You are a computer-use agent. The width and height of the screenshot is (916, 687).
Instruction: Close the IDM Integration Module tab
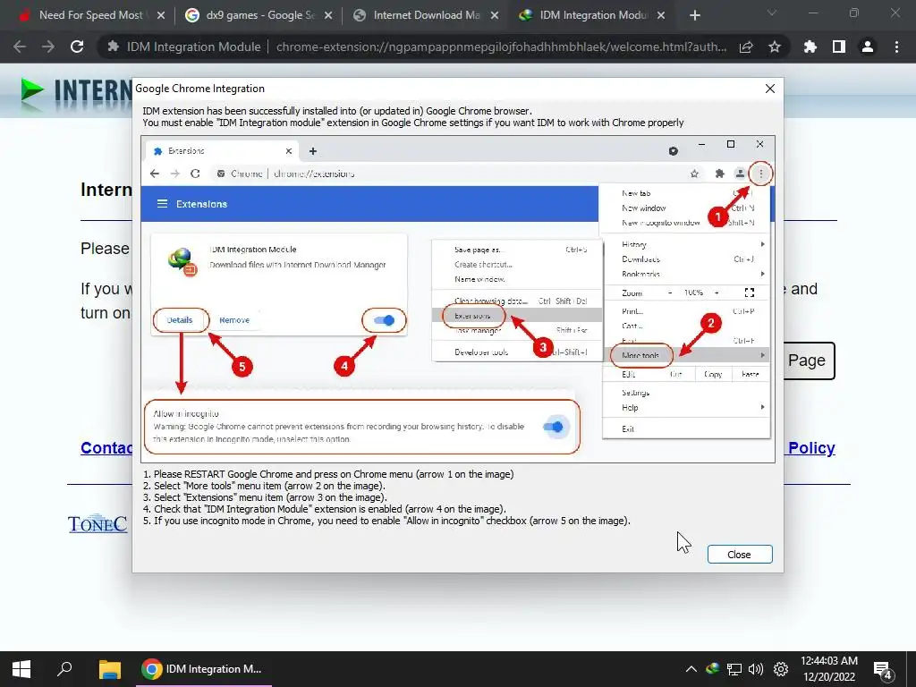tap(661, 15)
